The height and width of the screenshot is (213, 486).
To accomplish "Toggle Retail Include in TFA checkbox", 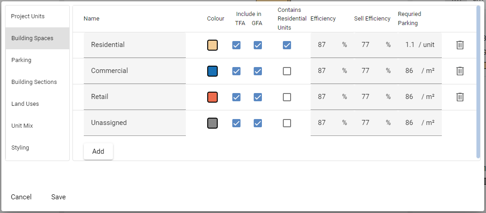I will tap(236, 97).
